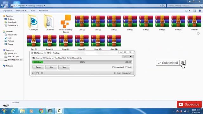Change the explorer view mode icon
This screenshot has width=203, height=114.
pos(187,11)
